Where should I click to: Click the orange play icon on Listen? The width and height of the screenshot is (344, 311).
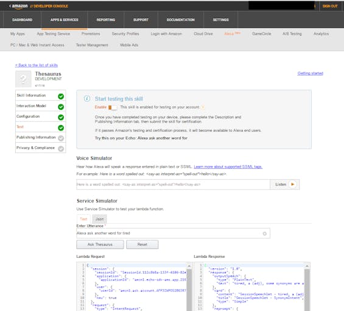coord(293,184)
